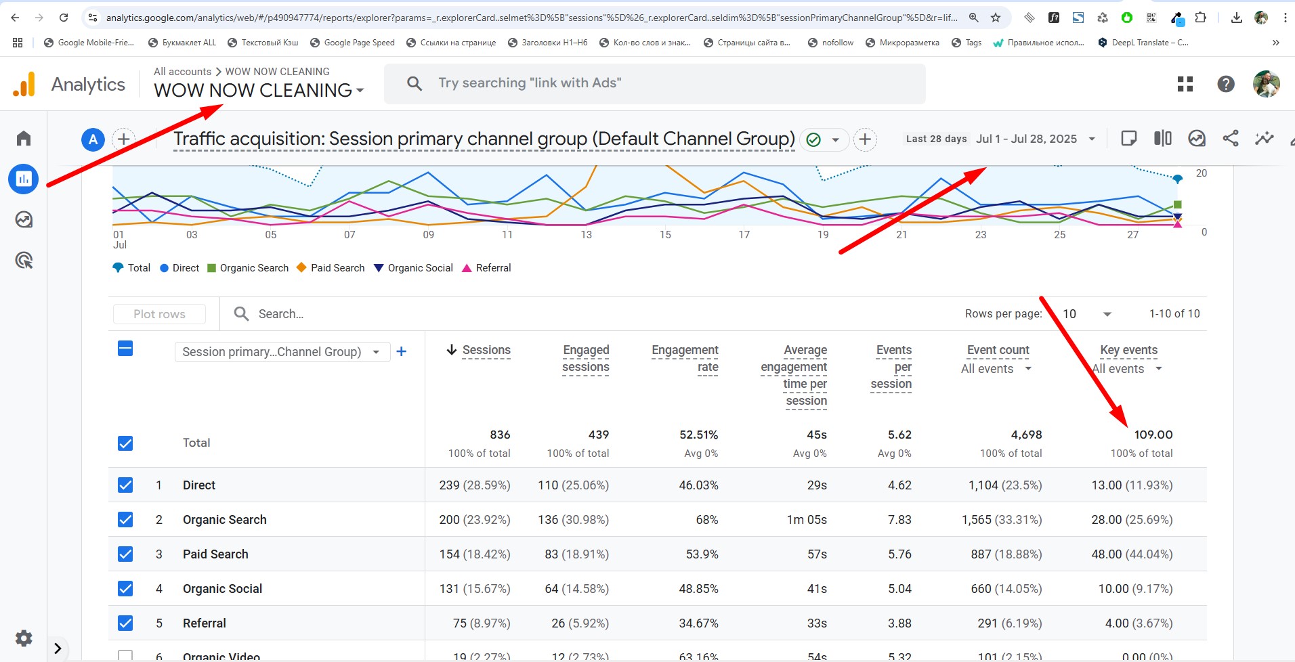
Task: Click the customize report note icon
Action: coord(1128,138)
